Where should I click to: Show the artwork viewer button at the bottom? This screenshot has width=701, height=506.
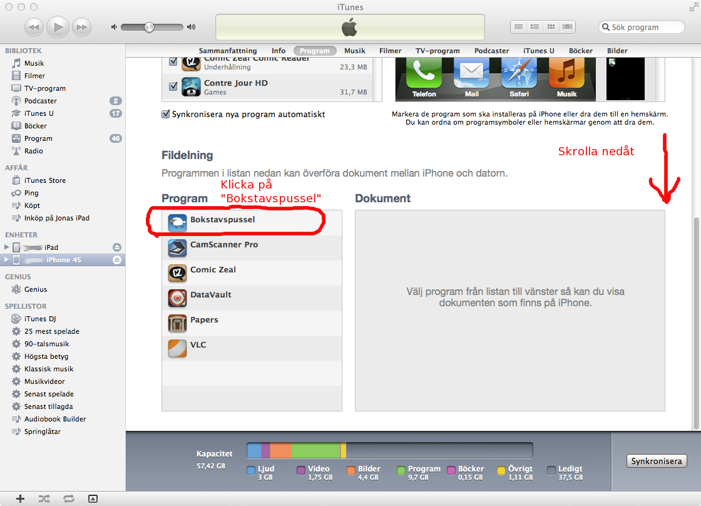point(93,498)
